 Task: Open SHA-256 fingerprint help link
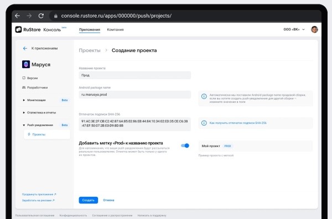coord(238,123)
